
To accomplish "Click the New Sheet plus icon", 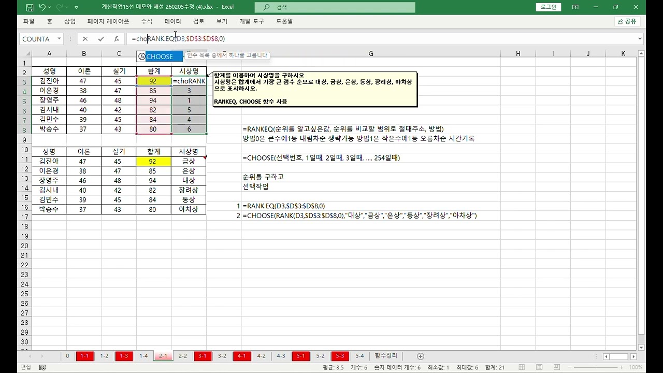I will [421, 356].
